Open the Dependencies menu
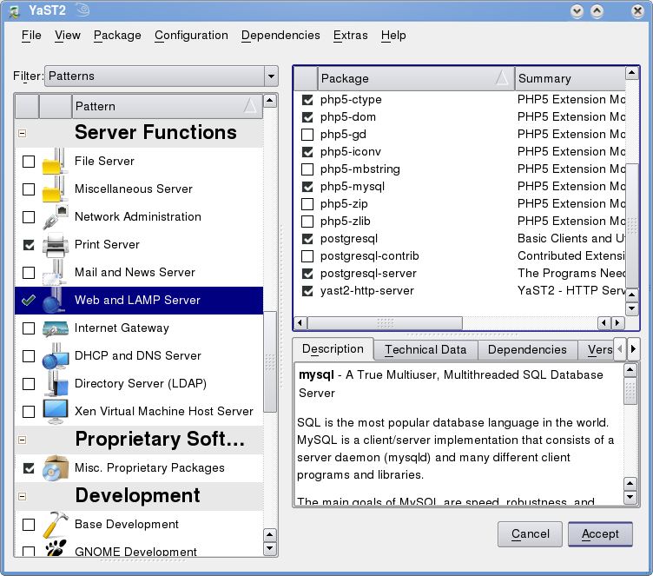 tap(280, 36)
